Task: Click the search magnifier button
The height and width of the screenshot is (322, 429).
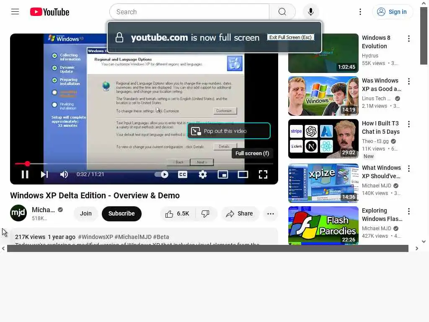Action: coord(282,12)
